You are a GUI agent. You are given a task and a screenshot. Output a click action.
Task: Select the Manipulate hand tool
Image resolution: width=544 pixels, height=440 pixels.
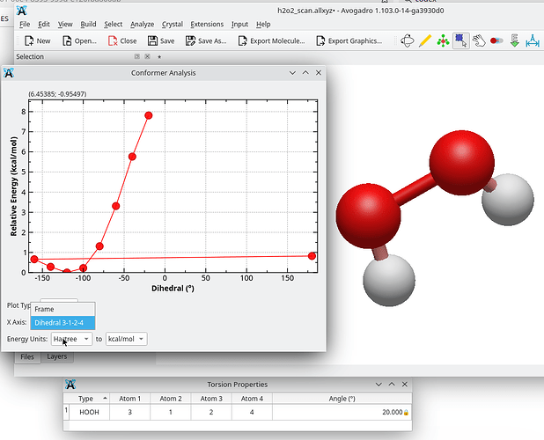coord(479,40)
